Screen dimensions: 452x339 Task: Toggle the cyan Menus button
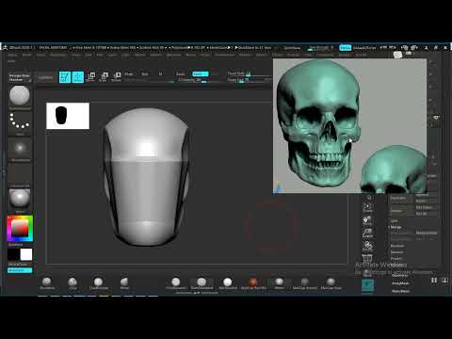(346, 48)
